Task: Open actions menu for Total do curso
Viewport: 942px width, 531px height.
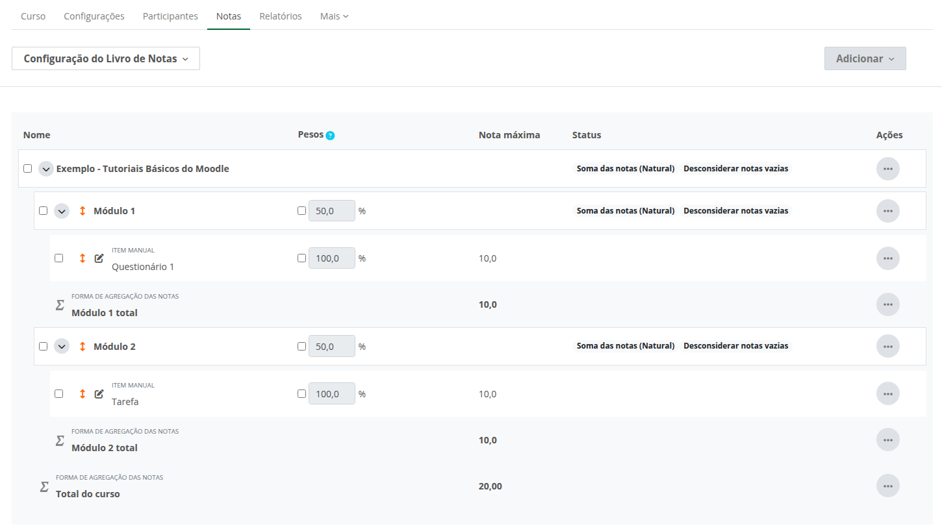Action: pos(887,486)
